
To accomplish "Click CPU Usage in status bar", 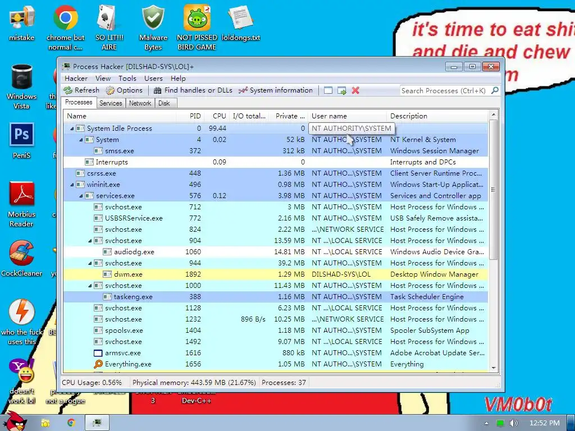I will 92,383.
